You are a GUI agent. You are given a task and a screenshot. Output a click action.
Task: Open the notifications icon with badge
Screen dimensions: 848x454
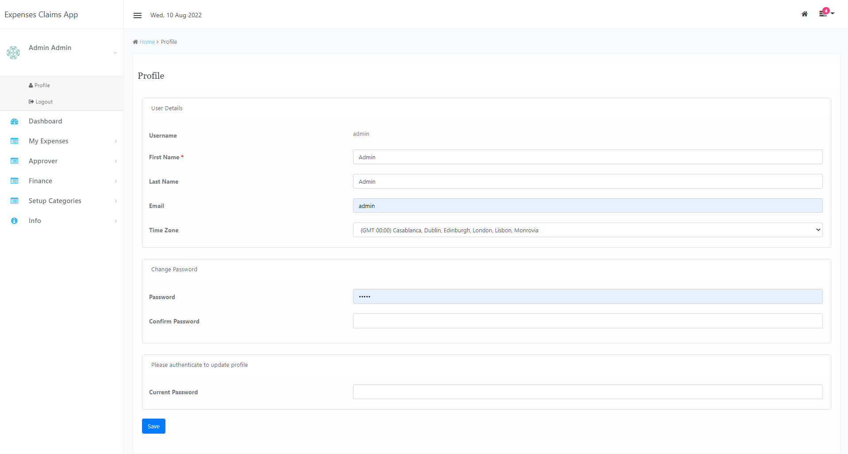click(x=824, y=13)
